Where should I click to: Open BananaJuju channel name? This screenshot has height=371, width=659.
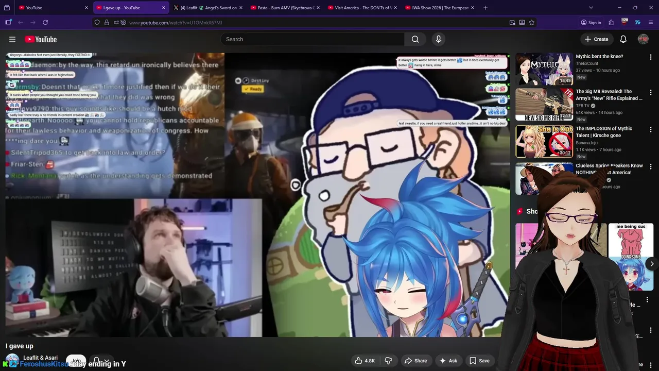click(x=587, y=143)
